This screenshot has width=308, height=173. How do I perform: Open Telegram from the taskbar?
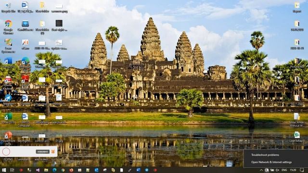point(147,170)
